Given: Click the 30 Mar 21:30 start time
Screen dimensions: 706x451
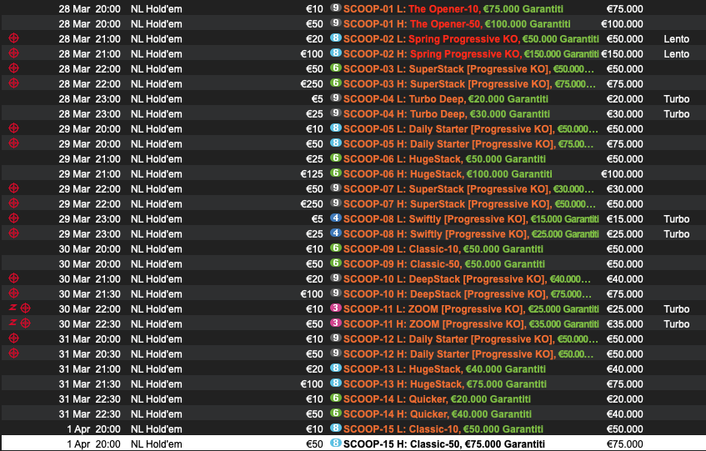Looking at the screenshot, I should (x=89, y=294).
